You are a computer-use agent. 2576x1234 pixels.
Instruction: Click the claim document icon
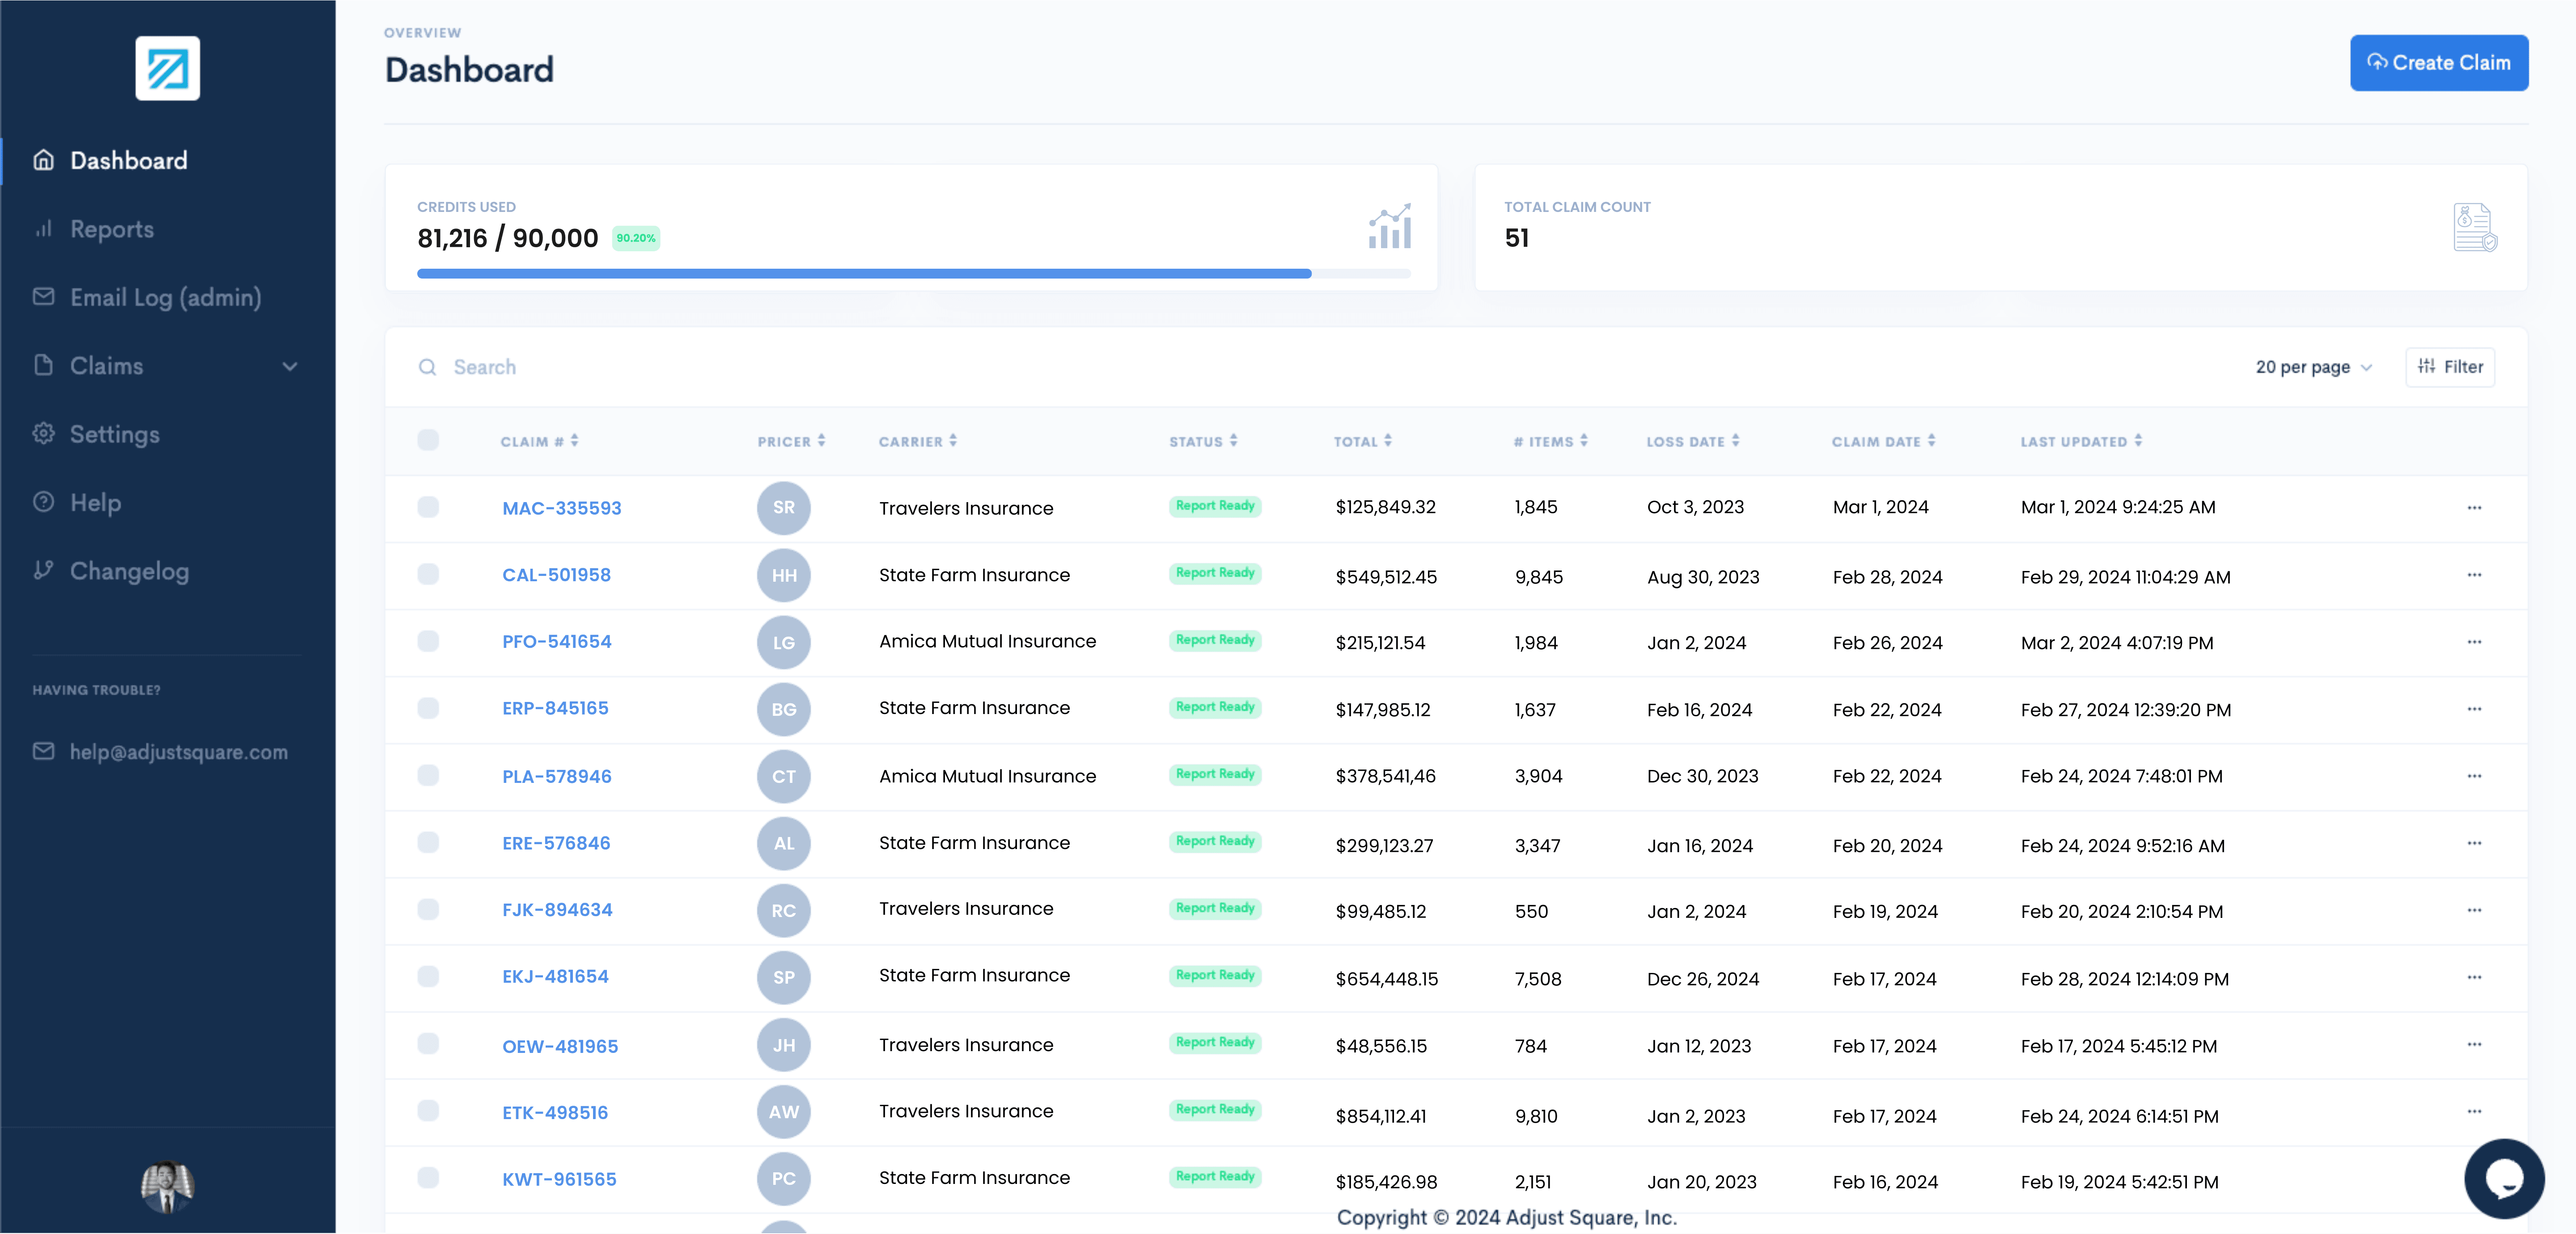pyautogui.click(x=2474, y=228)
